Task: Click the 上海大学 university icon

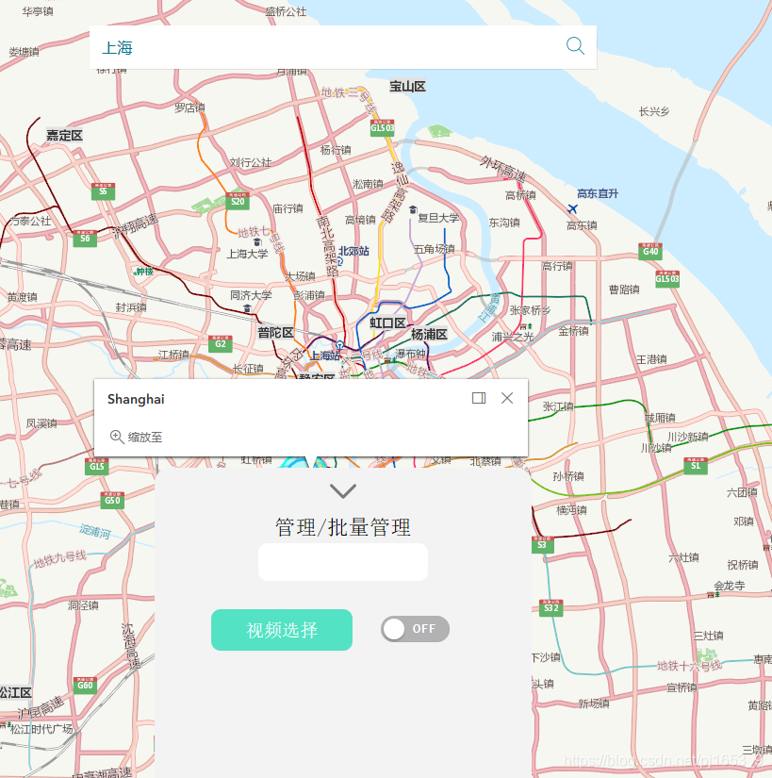Action: tap(256, 241)
